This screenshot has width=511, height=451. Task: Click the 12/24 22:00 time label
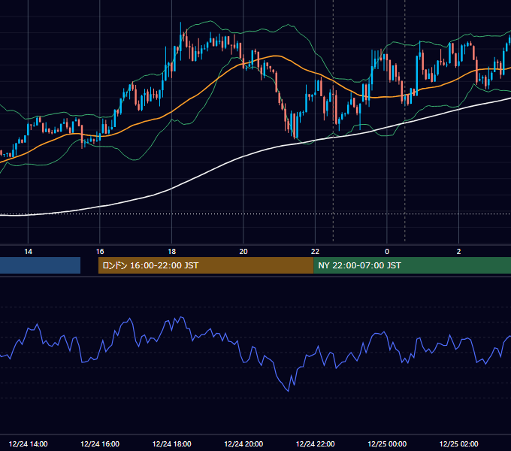click(x=315, y=443)
